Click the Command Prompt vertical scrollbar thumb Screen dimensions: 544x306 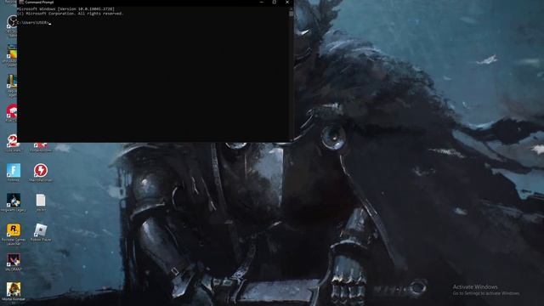291,14
